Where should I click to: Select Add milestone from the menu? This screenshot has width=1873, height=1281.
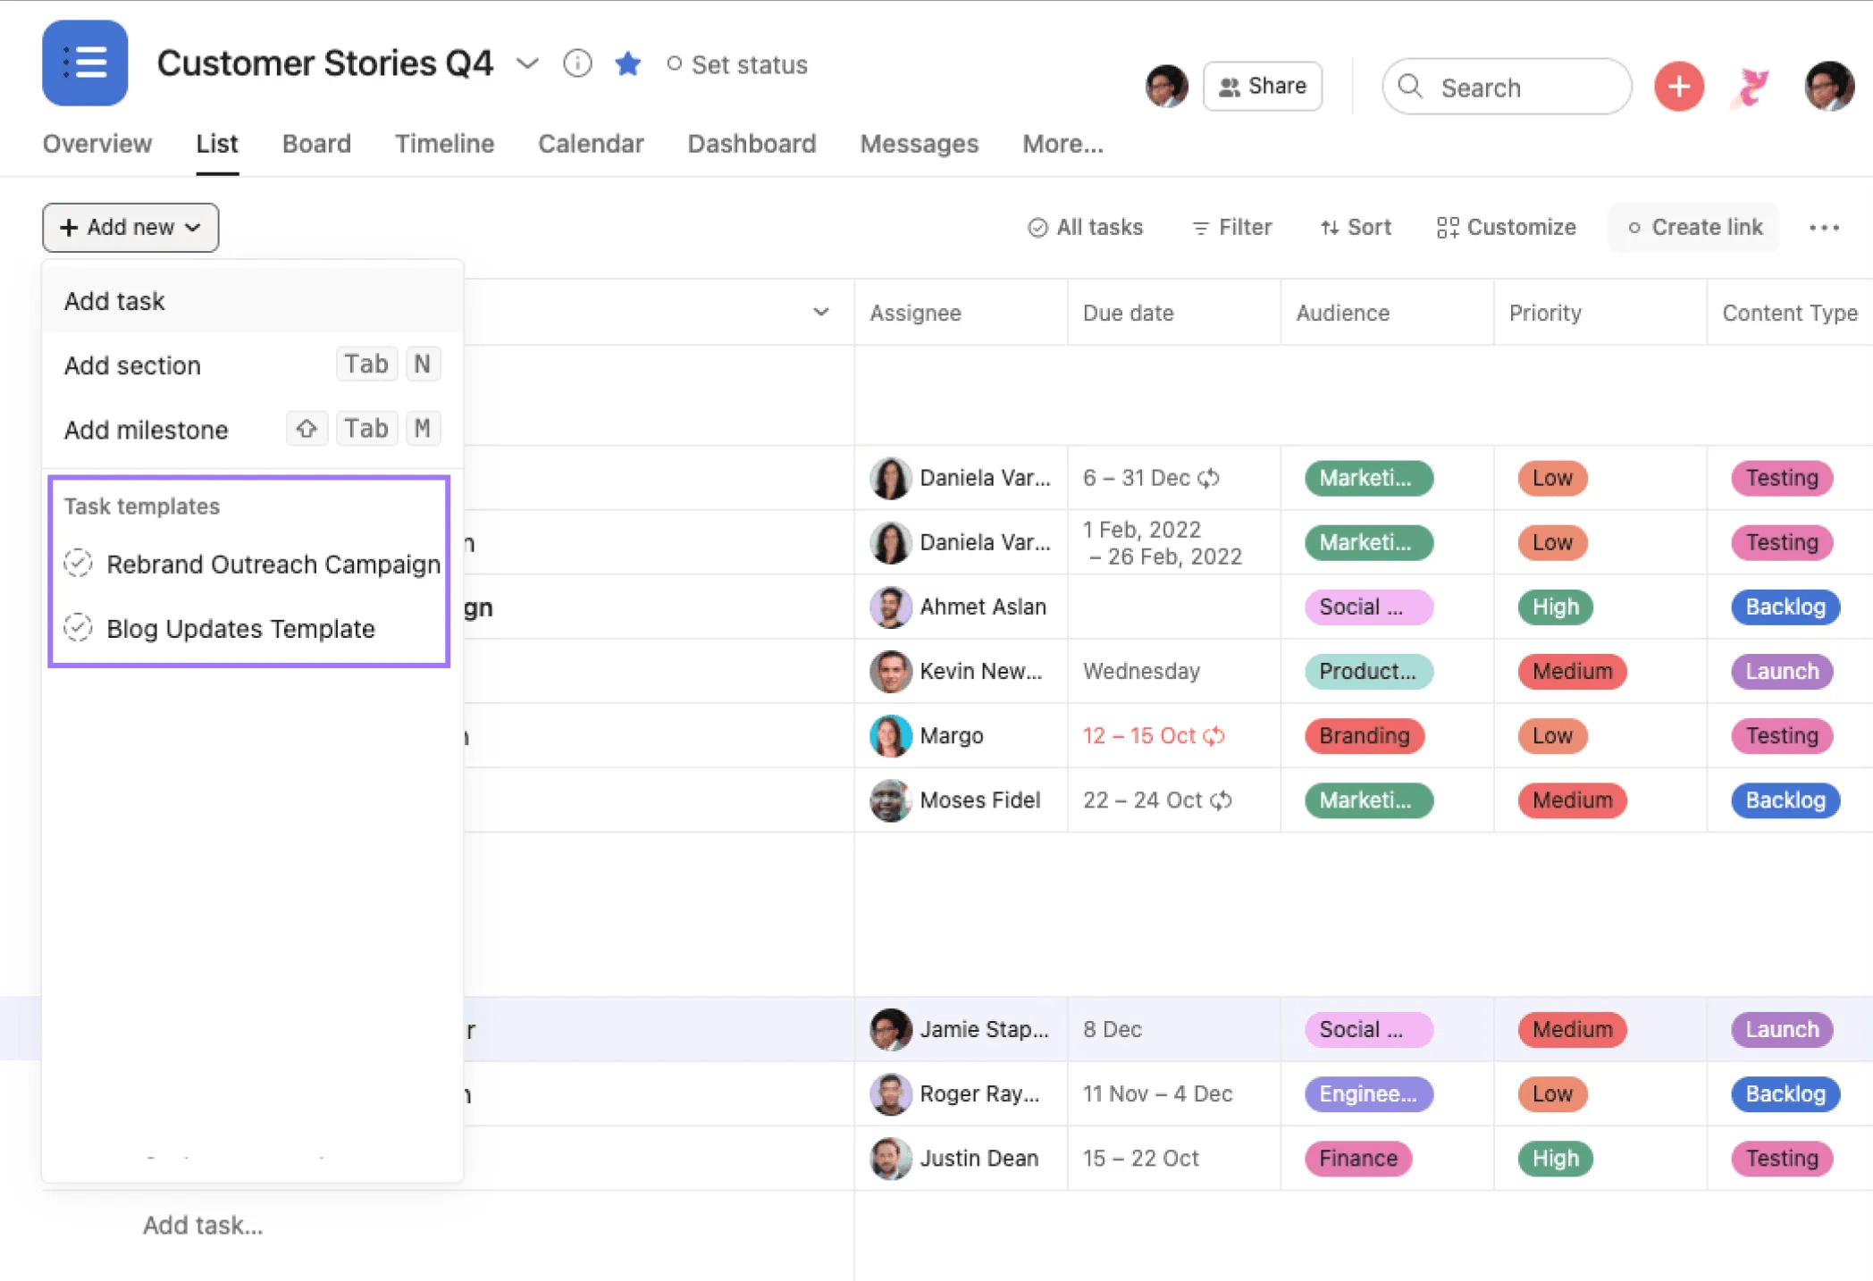(x=147, y=430)
